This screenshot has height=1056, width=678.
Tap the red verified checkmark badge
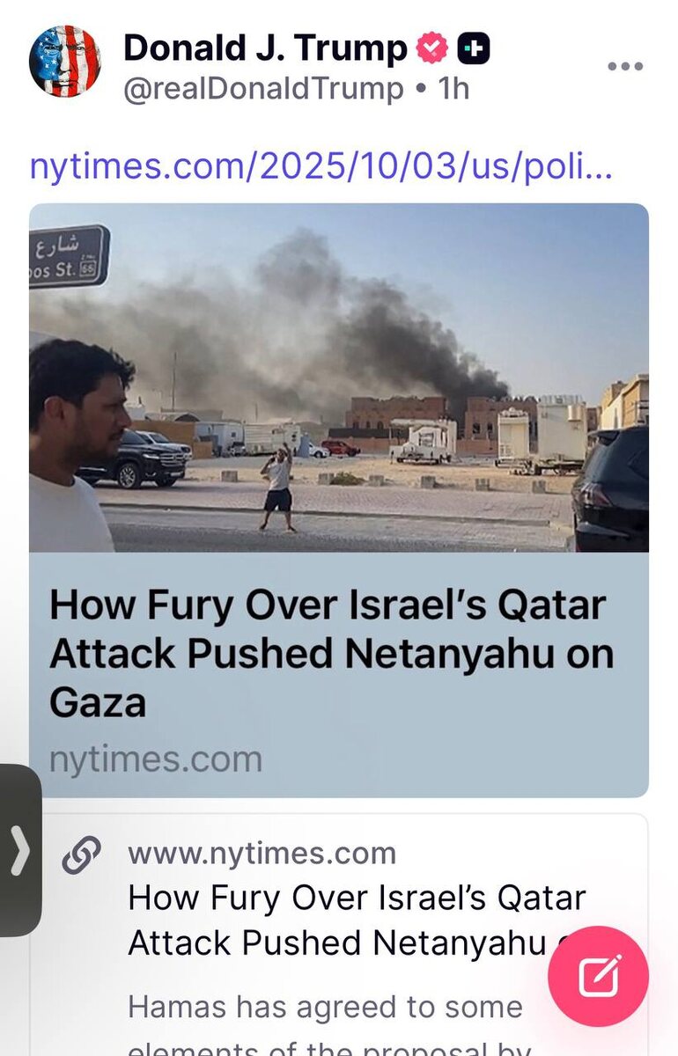[431, 49]
